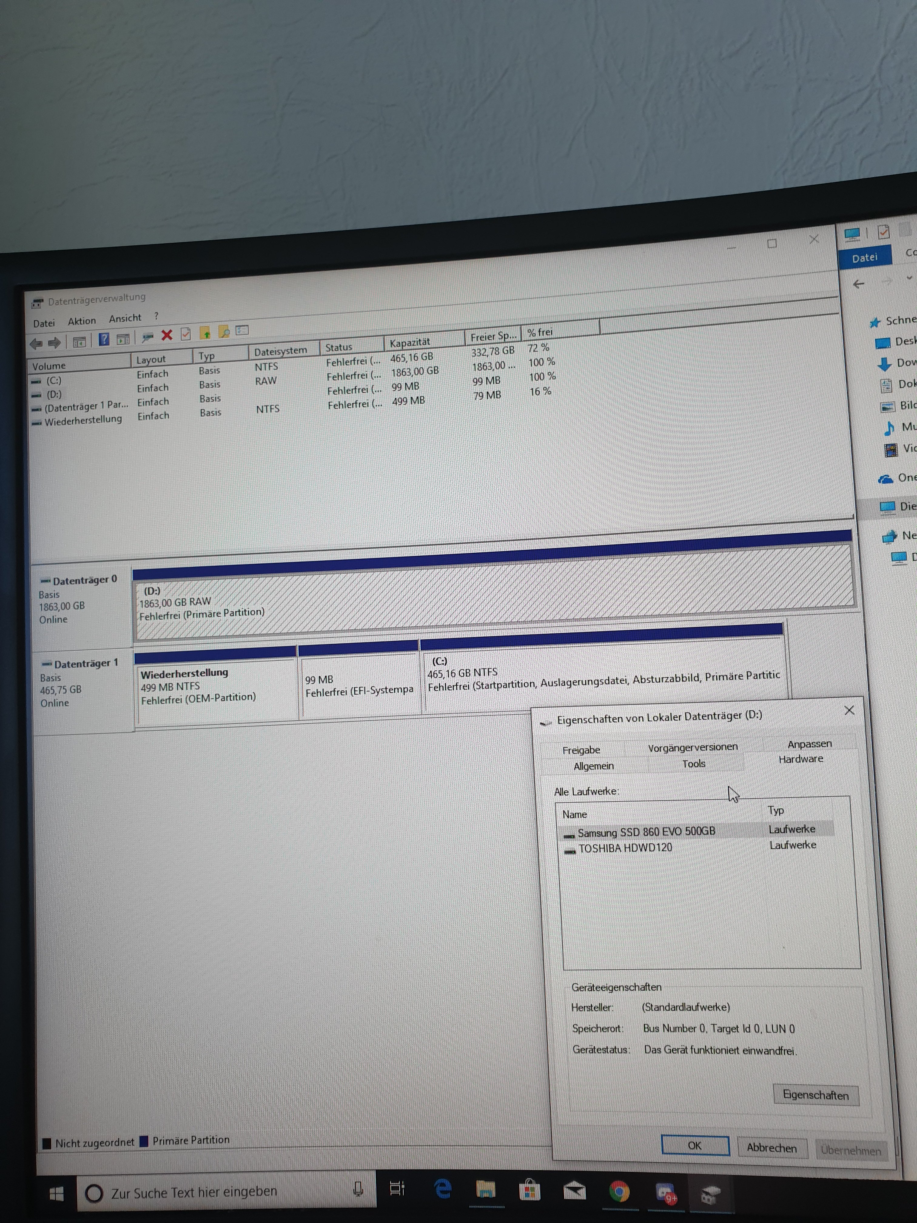The image size is (917, 1223).
Task: Switch to the Vorgängerversionen tab
Action: pyautogui.click(x=693, y=747)
